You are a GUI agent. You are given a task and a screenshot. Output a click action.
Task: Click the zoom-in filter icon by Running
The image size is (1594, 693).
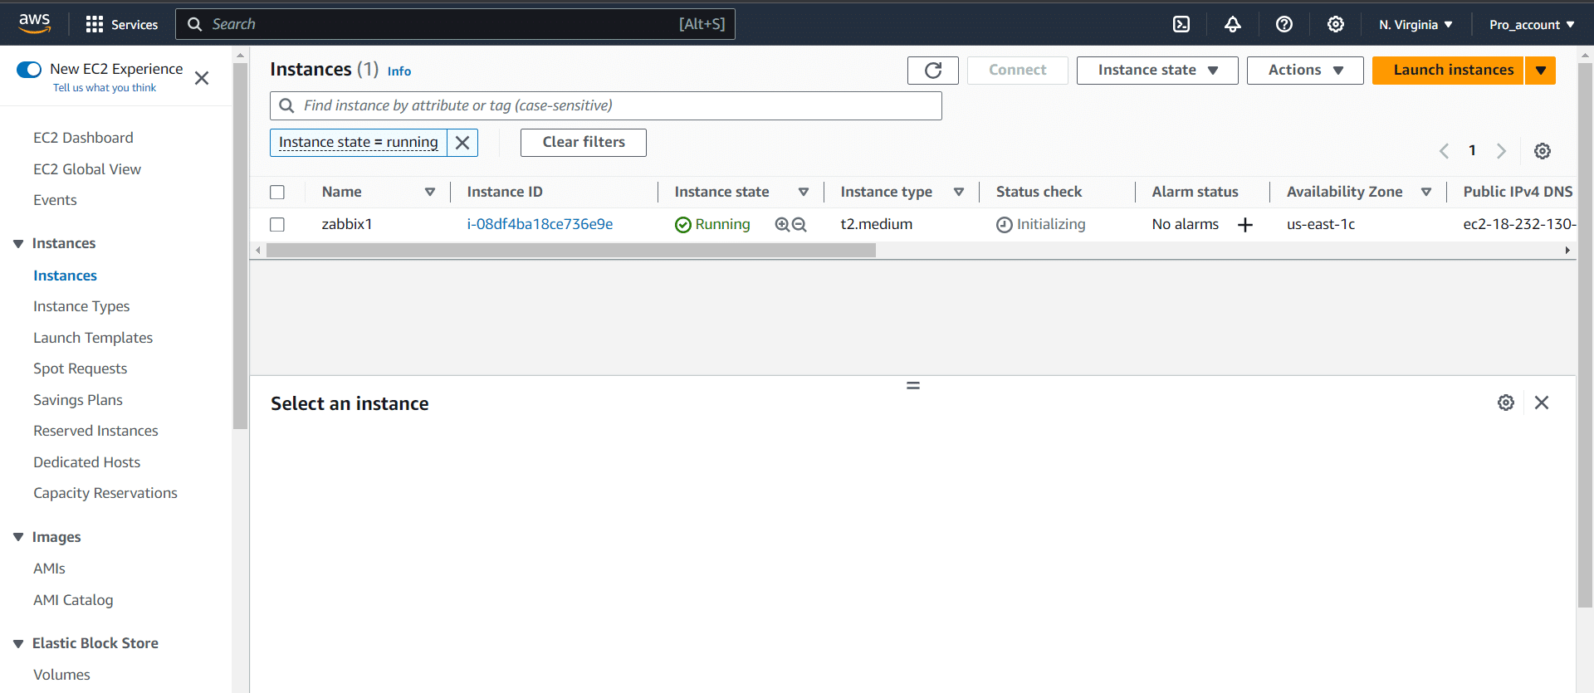tap(782, 224)
